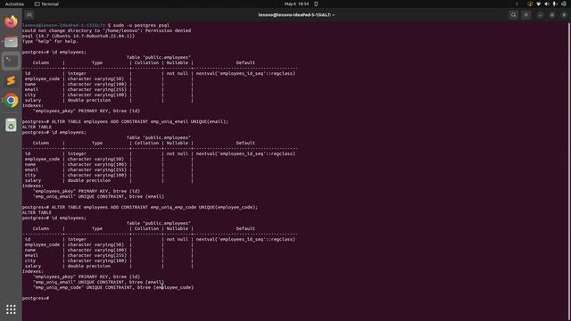Click the orange tray indicator icon
The image size is (571, 321).
(x=530, y=4)
